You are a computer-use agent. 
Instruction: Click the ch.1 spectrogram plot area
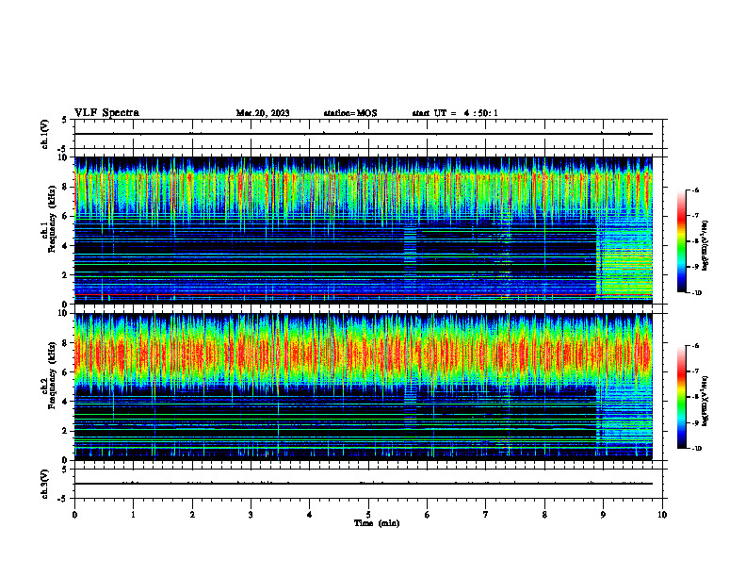(x=364, y=230)
